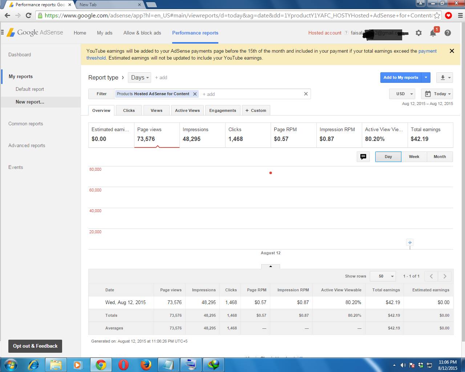This screenshot has width=465, height=372.
Task: Bookmark the page with the star icon
Action: point(437,15)
